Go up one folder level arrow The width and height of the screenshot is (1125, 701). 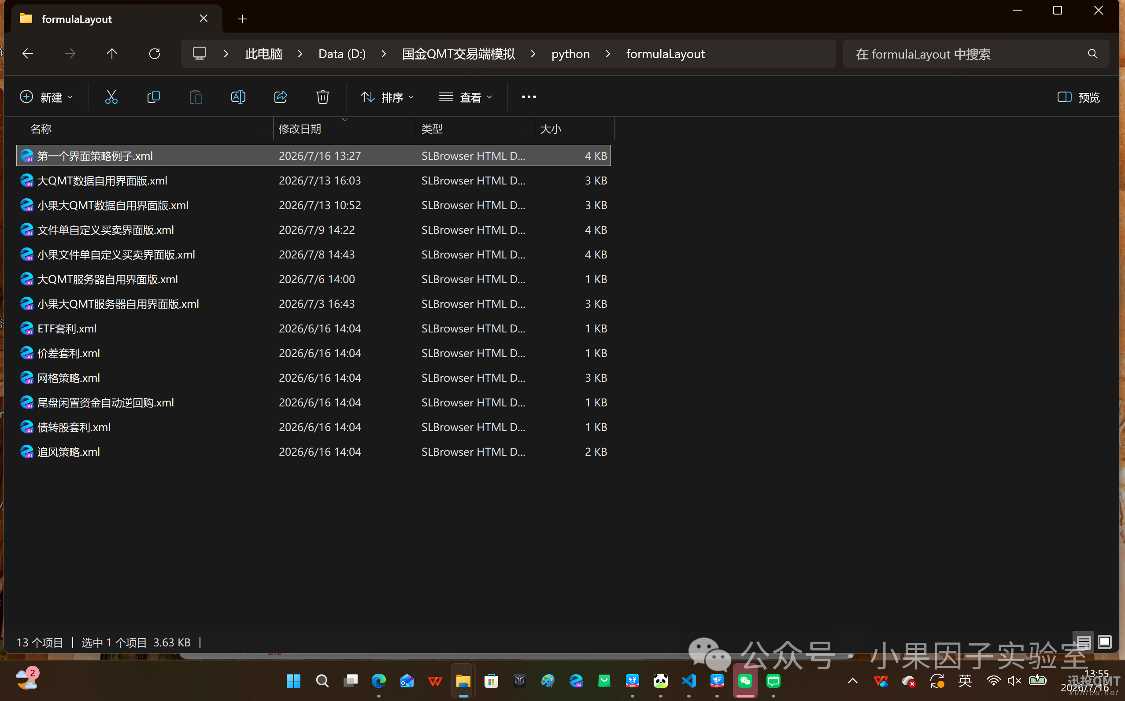pyautogui.click(x=112, y=54)
